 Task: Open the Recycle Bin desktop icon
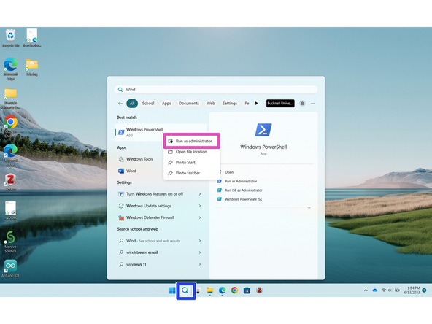pyautogui.click(x=10, y=38)
